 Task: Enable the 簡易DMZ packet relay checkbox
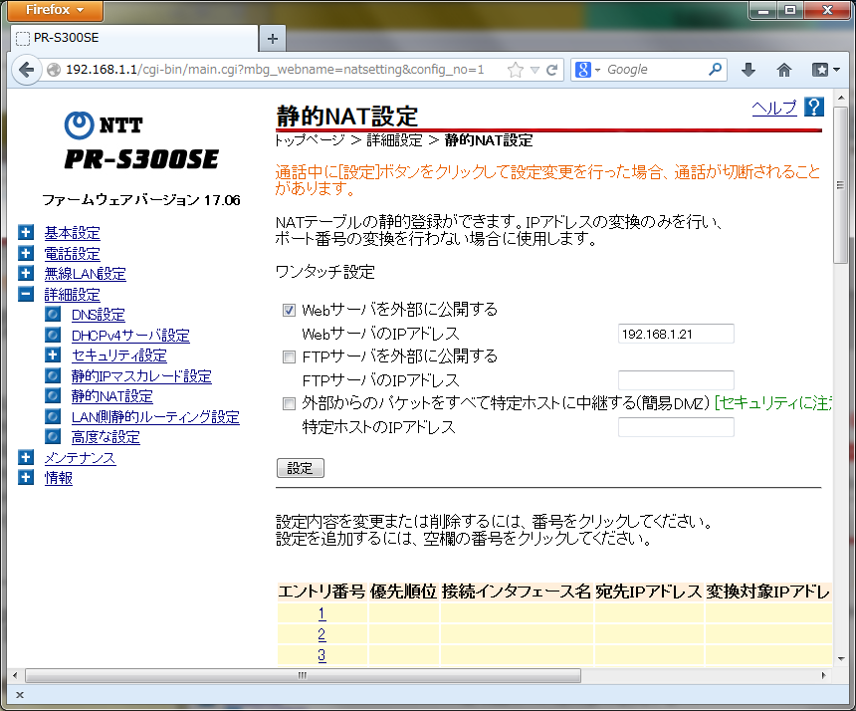(x=289, y=404)
